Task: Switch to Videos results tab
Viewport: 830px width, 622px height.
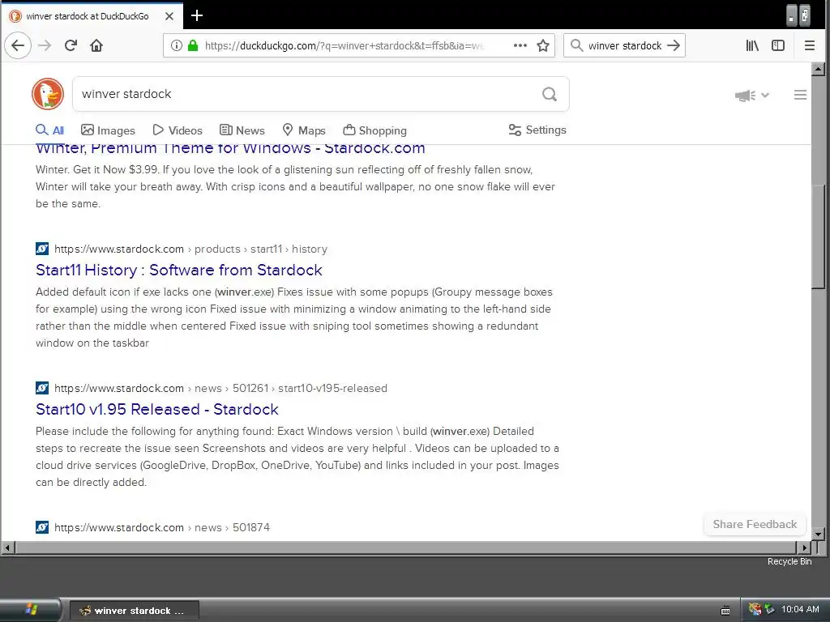Action: click(178, 130)
